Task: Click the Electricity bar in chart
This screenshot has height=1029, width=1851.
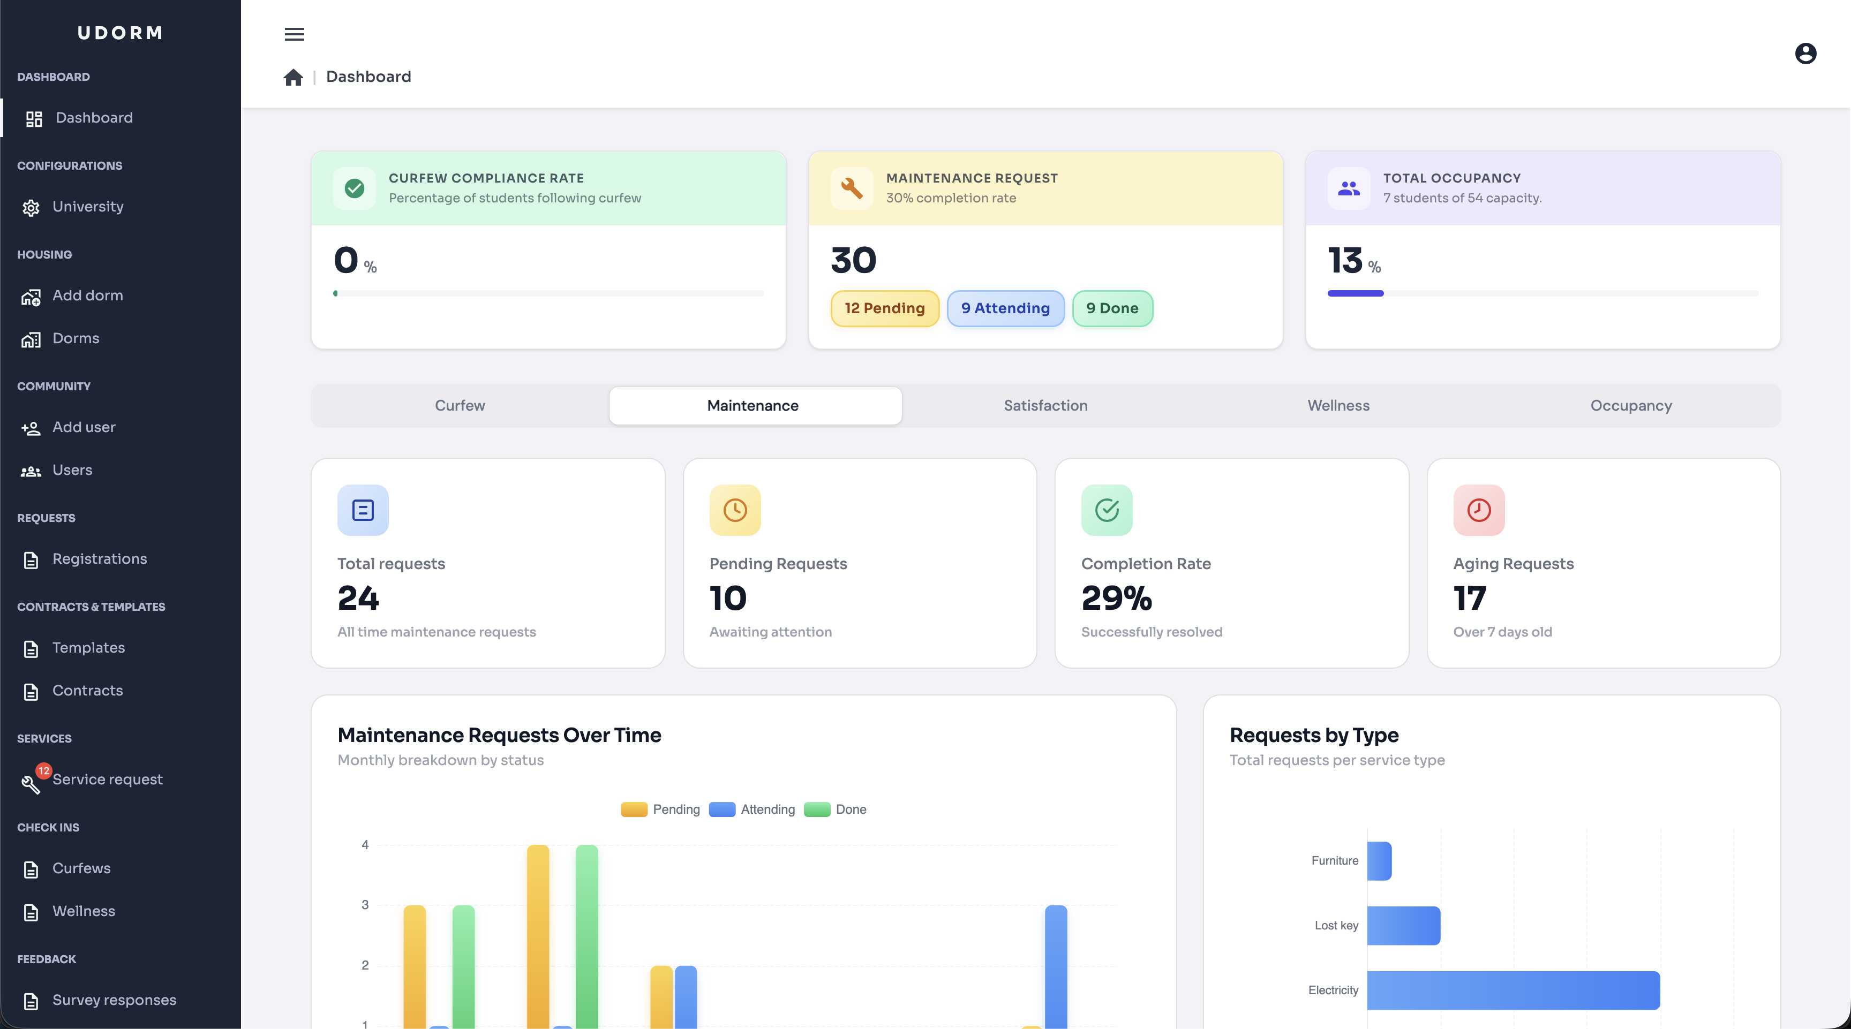Action: [1513, 990]
